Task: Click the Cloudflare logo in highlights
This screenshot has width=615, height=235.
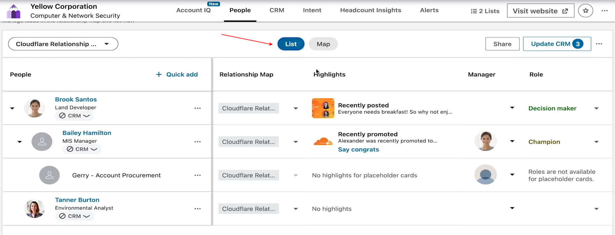Action: pyautogui.click(x=323, y=142)
